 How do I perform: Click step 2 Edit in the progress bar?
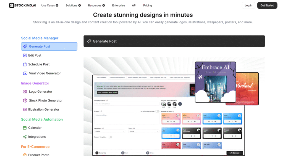click(125, 153)
